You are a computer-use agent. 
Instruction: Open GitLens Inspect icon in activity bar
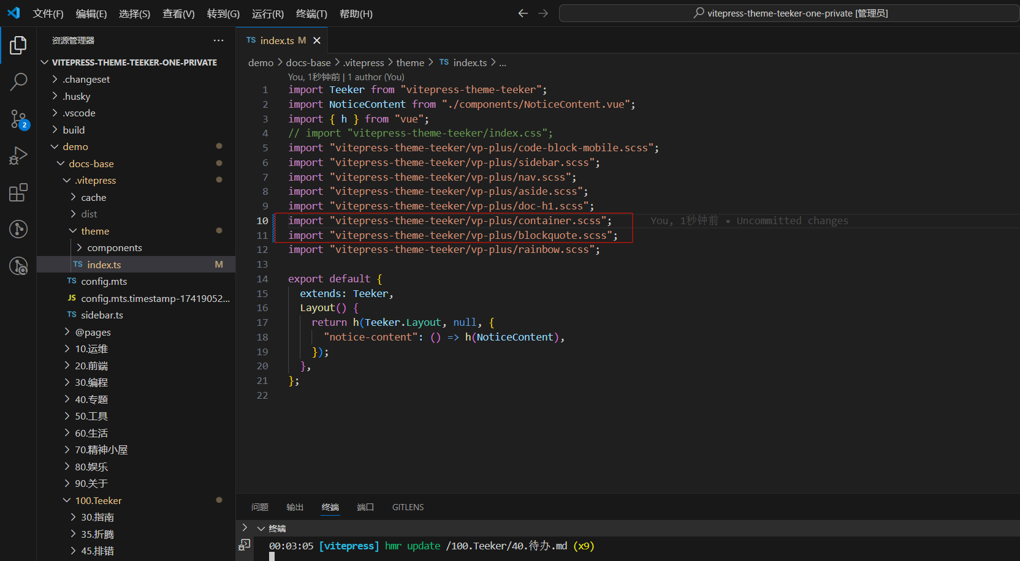pyautogui.click(x=18, y=266)
